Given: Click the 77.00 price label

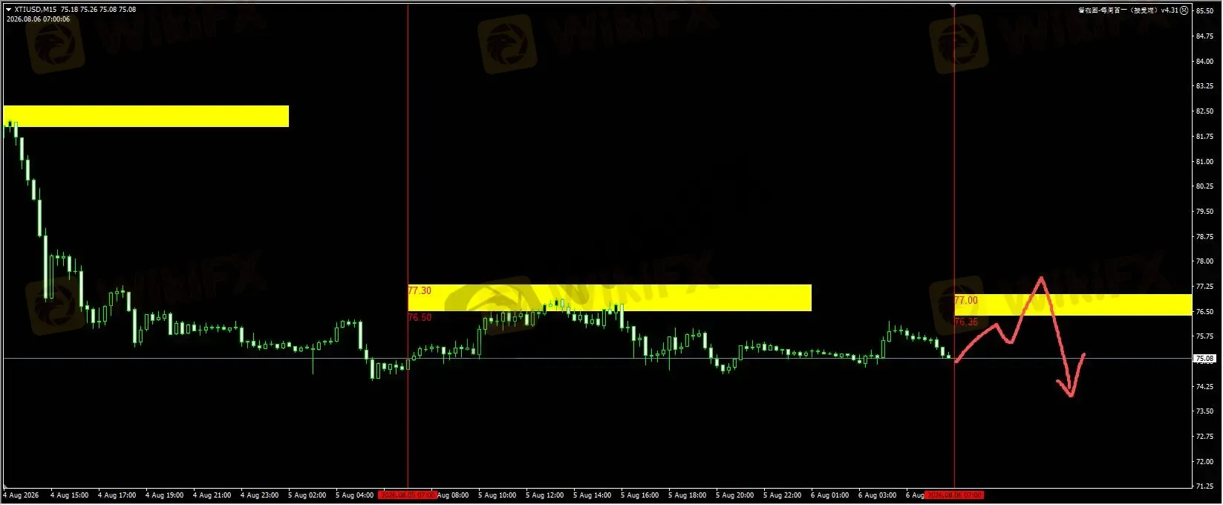Looking at the screenshot, I should (966, 300).
